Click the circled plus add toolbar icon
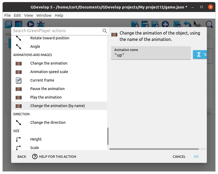 165,24
